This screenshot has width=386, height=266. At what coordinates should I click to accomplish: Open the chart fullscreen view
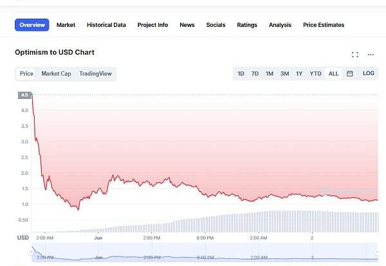(355, 55)
